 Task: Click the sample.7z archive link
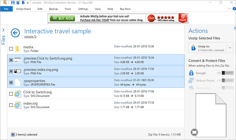point(30,37)
